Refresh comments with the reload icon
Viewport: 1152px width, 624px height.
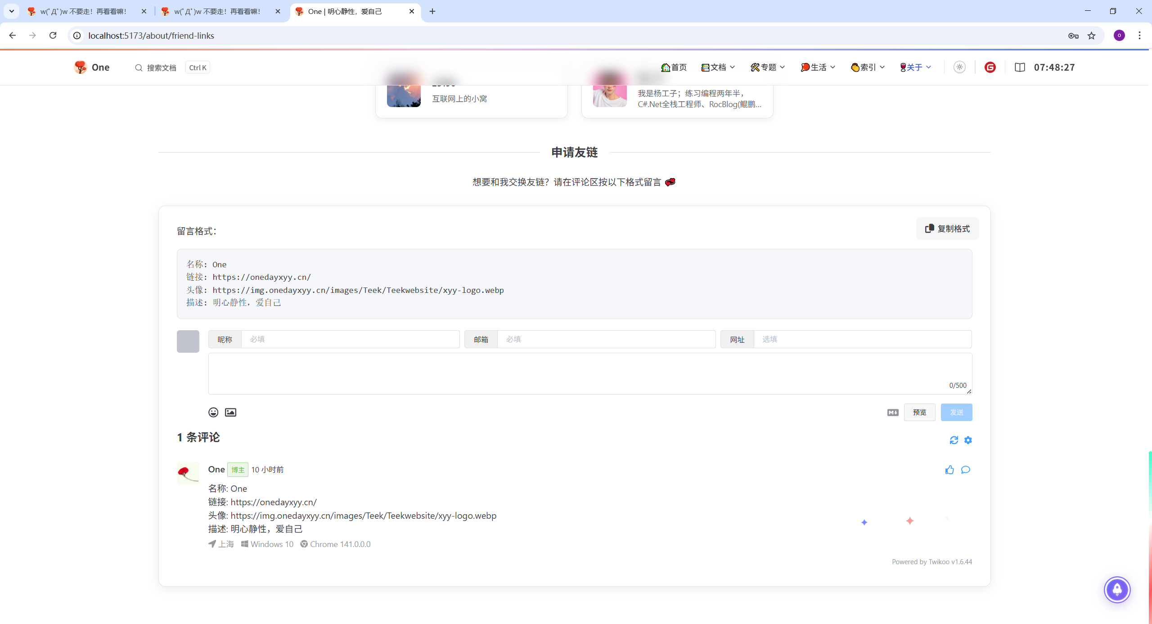954,440
